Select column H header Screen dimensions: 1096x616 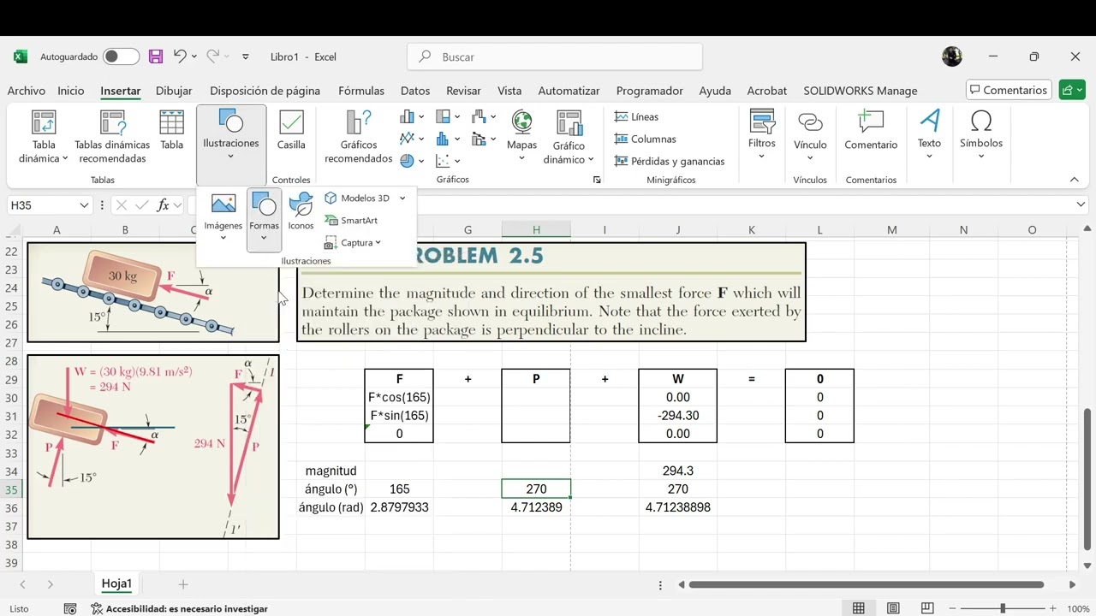536,229
